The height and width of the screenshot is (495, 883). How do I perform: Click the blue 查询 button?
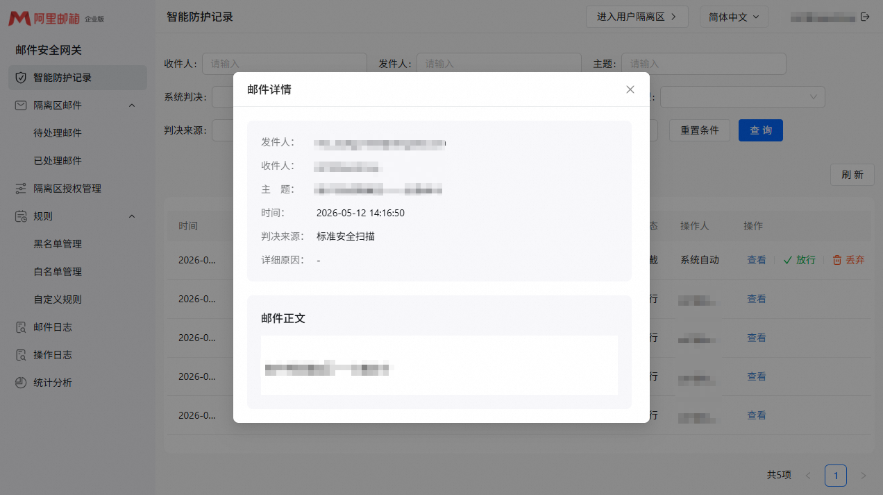[x=761, y=130]
